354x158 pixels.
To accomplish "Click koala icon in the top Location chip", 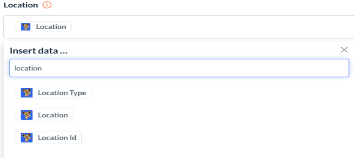I will pyautogui.click(x=26, y=27).
